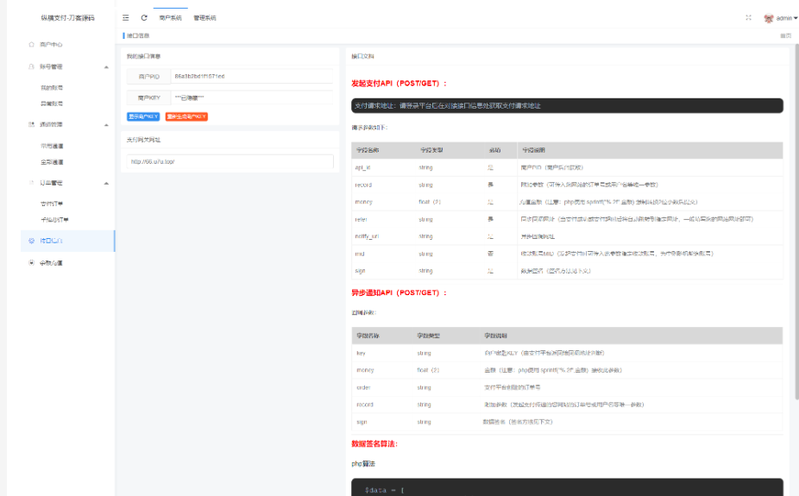Viewport: 799px width, 496px height.
Task: Switch to the 商户系统 tab
Action: coord(170,17)
